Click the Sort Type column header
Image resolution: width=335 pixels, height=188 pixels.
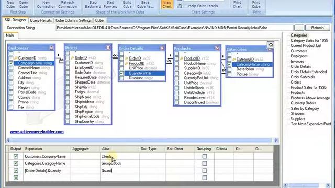152,149
